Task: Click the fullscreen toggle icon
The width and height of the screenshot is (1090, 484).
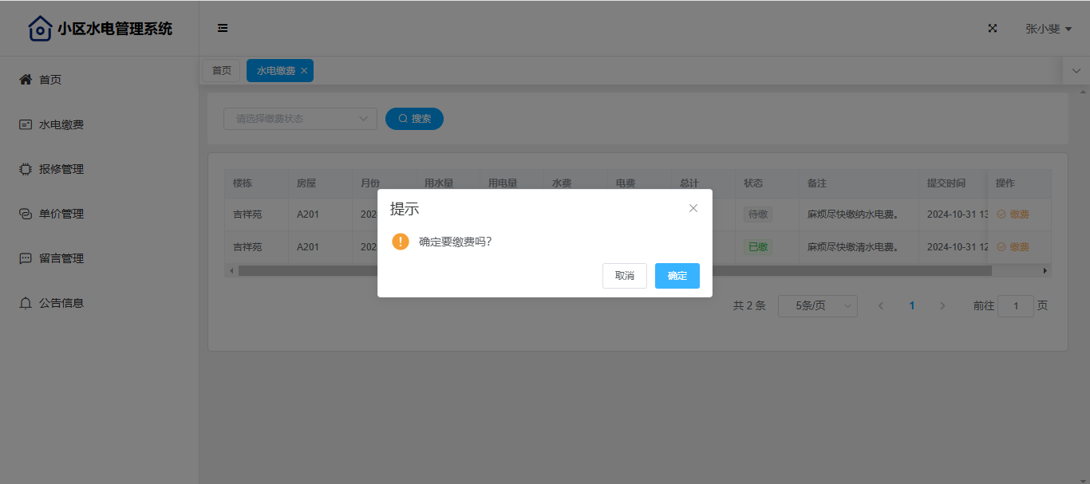Action: point(993,28)
